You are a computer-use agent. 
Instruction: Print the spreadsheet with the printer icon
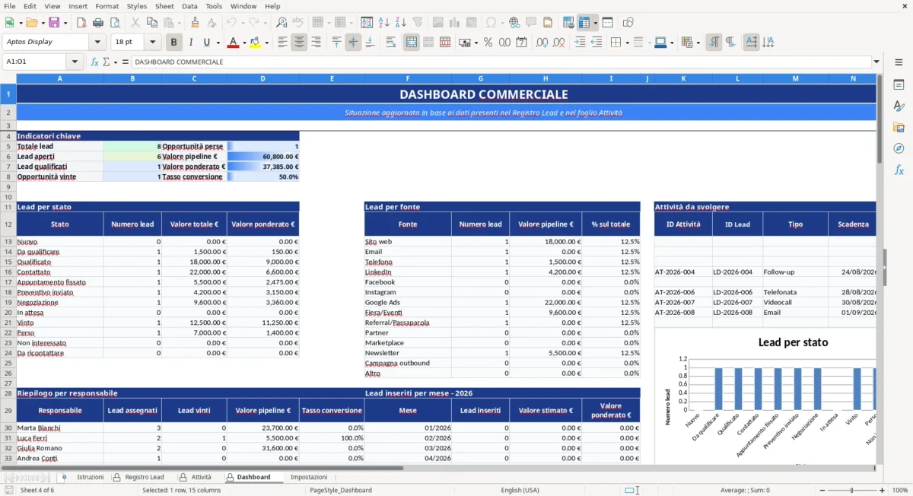coord(97,23)
